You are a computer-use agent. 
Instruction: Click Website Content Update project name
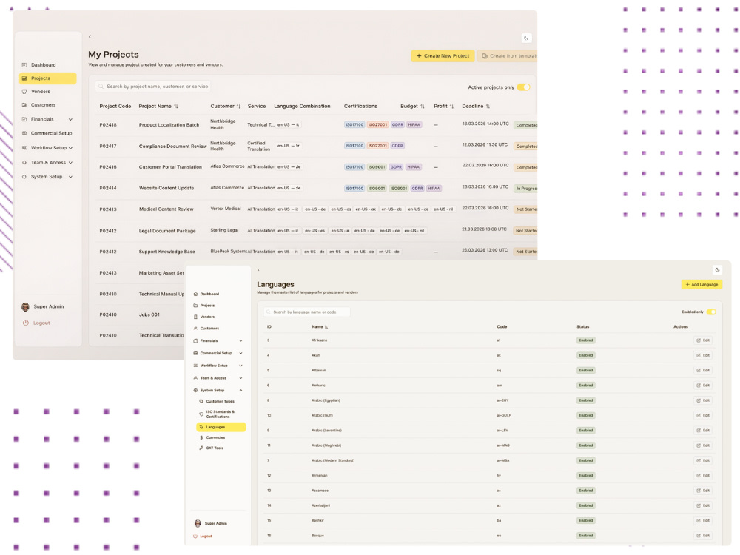tap(166, 188)
